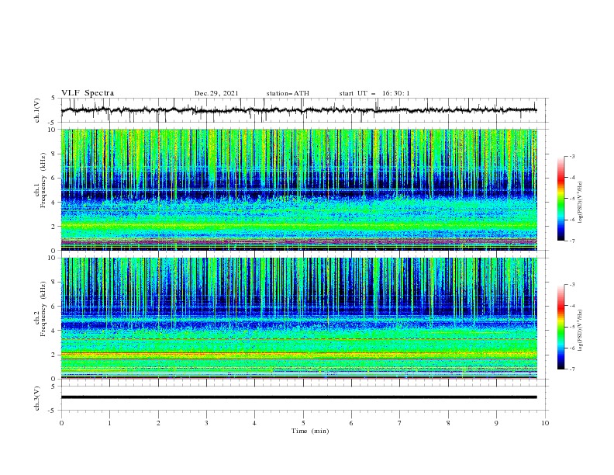Image resolution: width=614 pixels, height=475 pixels.
Task: Click the "0" tick on the time axis
Action: click(x=61, y=423)
